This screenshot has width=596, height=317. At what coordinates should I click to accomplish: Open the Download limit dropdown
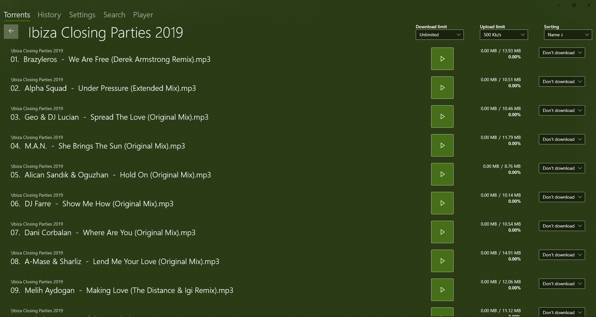439,35
